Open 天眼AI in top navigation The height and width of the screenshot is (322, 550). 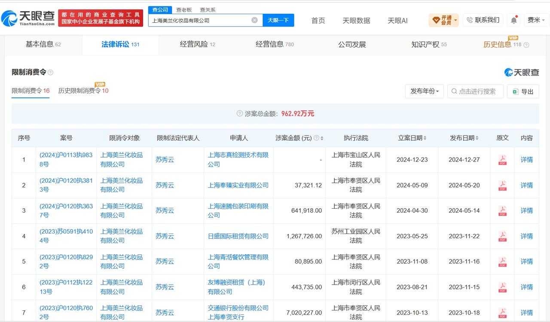(397, 21)
